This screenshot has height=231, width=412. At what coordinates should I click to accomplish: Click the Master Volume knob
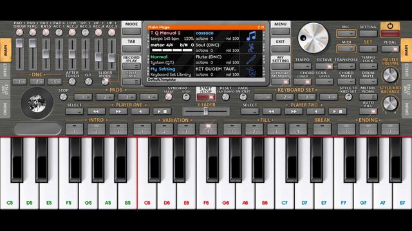[390, 75]
